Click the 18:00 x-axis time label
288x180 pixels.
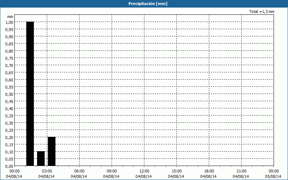(209, 171)
